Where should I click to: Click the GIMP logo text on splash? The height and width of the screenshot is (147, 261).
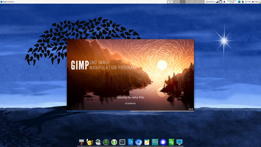[x=80, y=65]
